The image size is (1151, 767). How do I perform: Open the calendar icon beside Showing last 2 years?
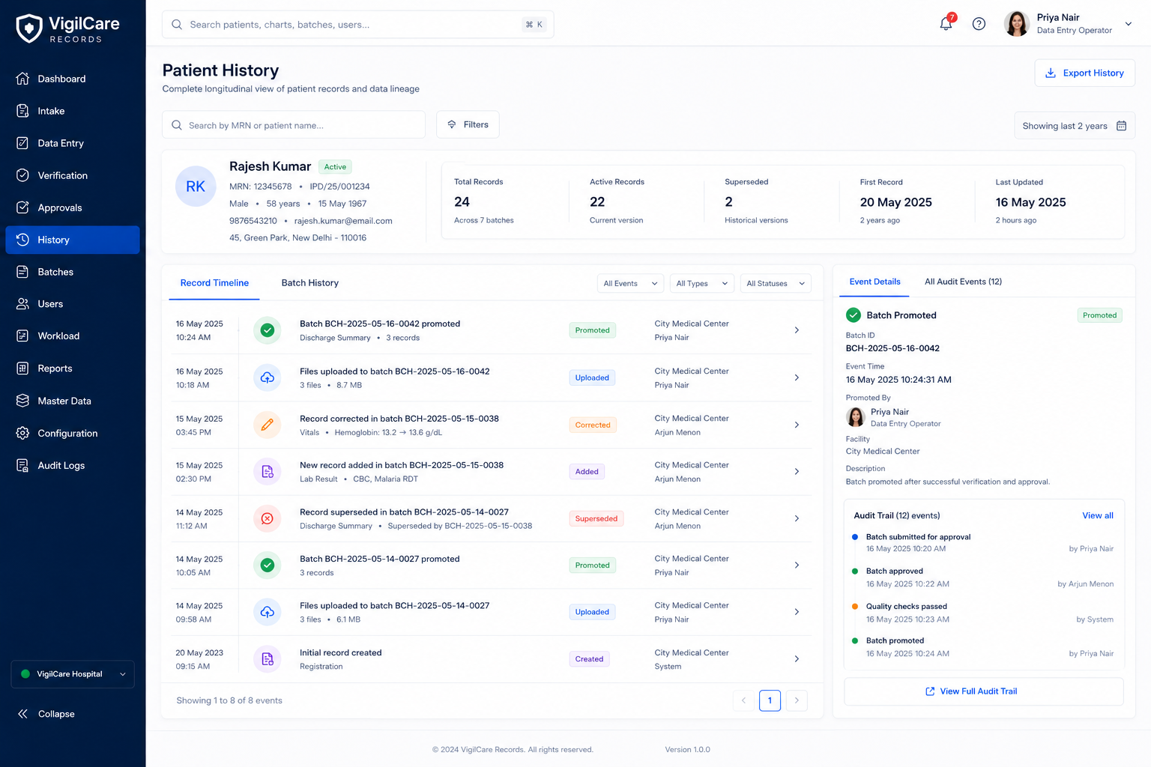(x=1121, y=126)
